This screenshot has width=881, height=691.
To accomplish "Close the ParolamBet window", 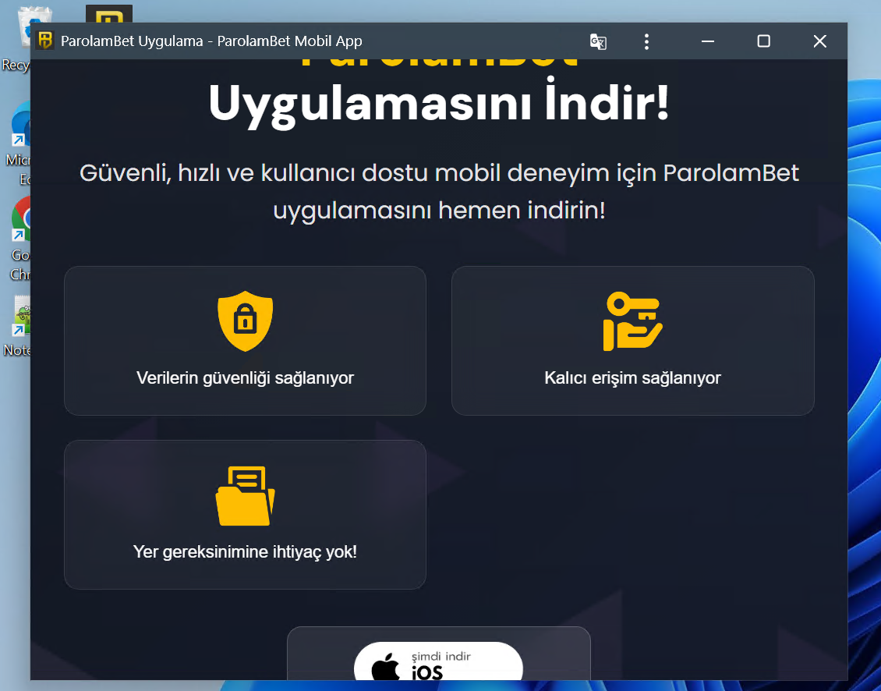I will pos(819,41).
